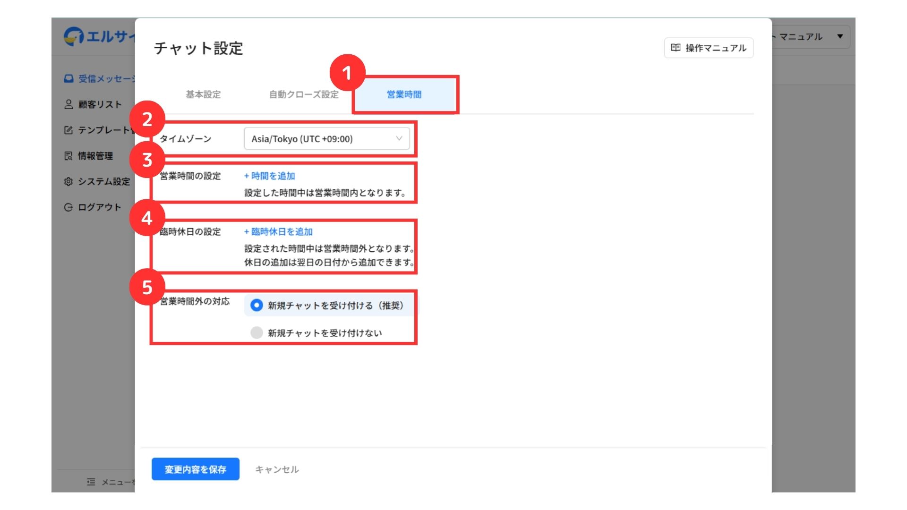Viewport: 907px width, 510px height.
Task: Click the received messages inbox icon
Action: click(68, 79)
